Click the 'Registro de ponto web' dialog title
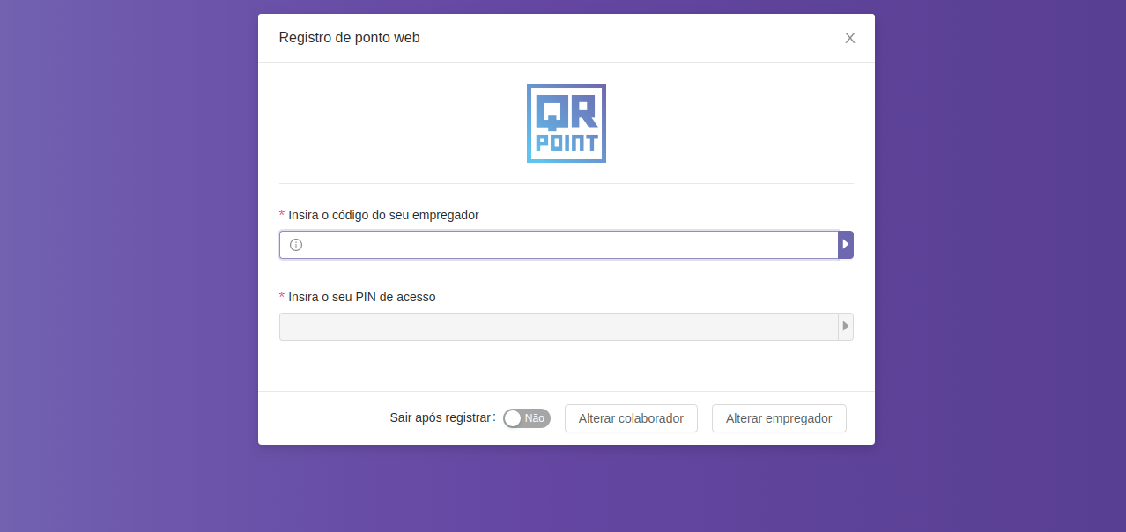Image resolution: width=1126 pixels, height=532 pixels. pyautogui.click(x=349, y=38)
